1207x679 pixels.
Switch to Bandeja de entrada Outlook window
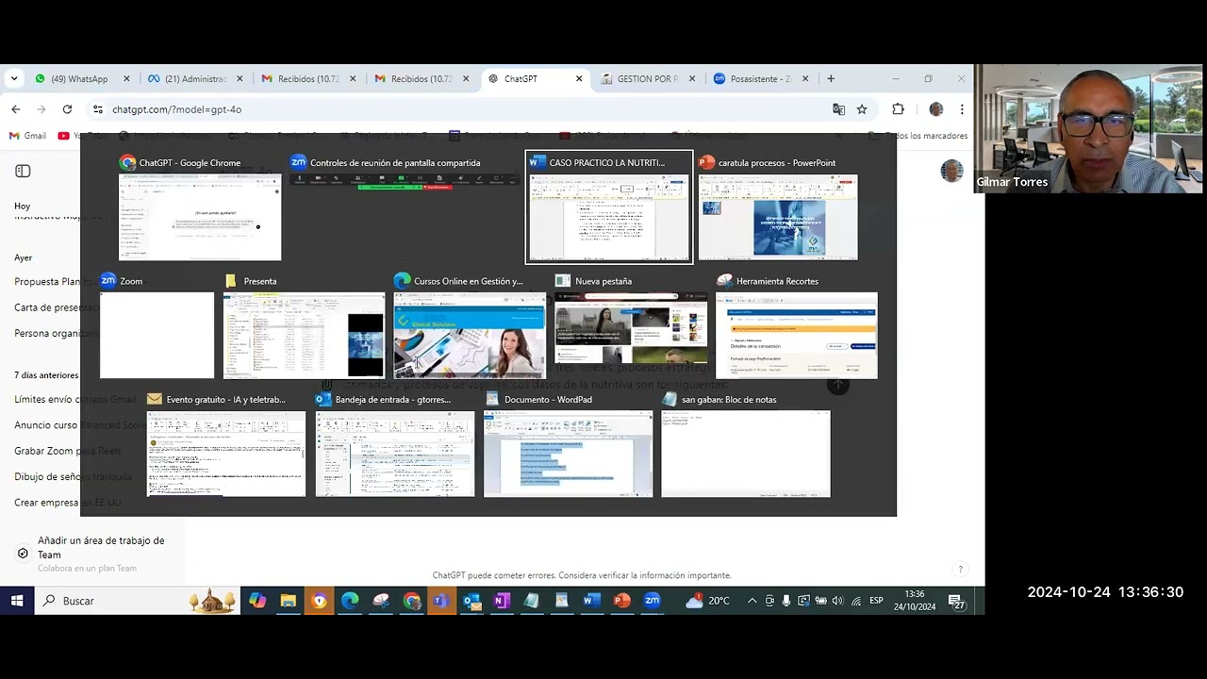point(395,454)
